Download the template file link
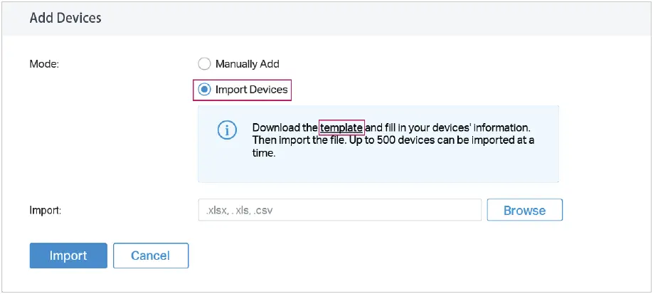The height and width of the screenshot is (294, 653). (341, 127)
